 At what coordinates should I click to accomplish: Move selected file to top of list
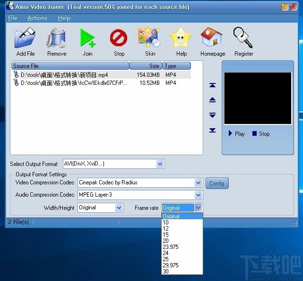(212, 85)
